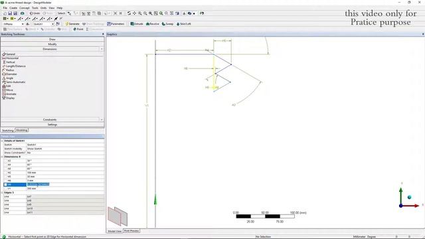Activate the Pan view tool
Image resolution: width=425 pixels, height=239 pixels.
(134, 13)
